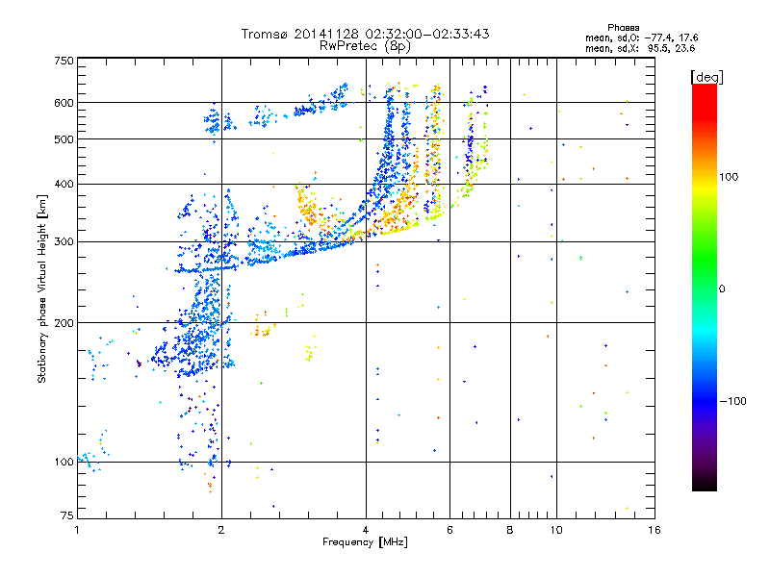Click the x-axis tick label '16'
The image size is (770, 577).
click(654, 530)
